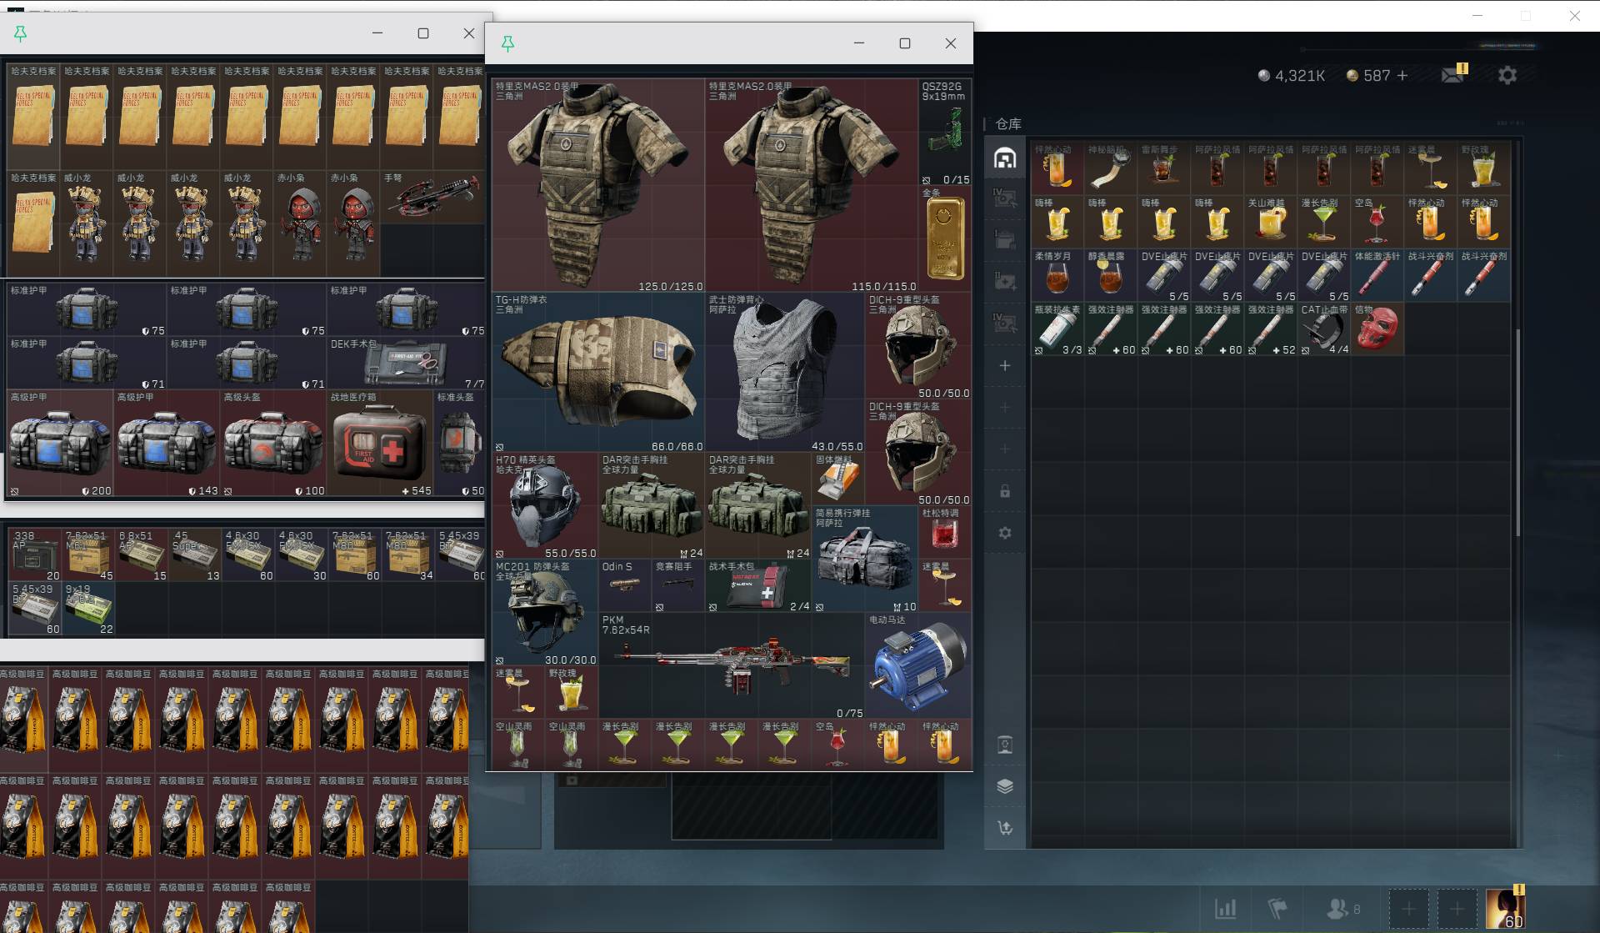
Task: Select the PKM 7.62x54R machine gun
Action: [732, 665]
